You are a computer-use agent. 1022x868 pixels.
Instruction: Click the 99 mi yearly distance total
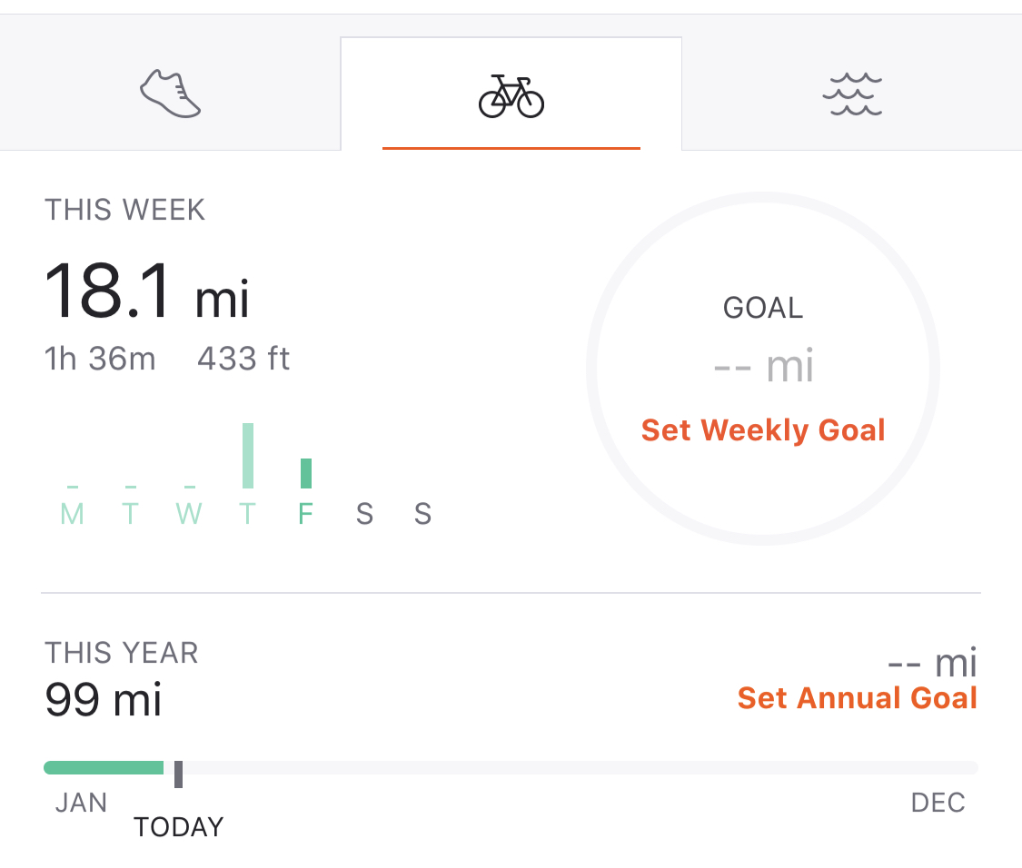[104, 699]
